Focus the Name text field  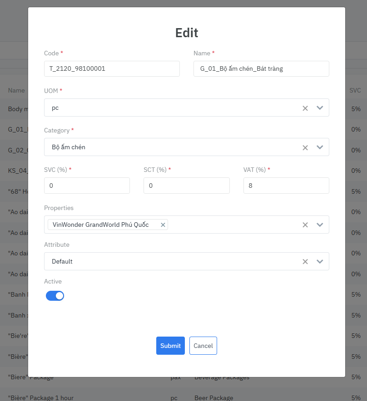261,69
